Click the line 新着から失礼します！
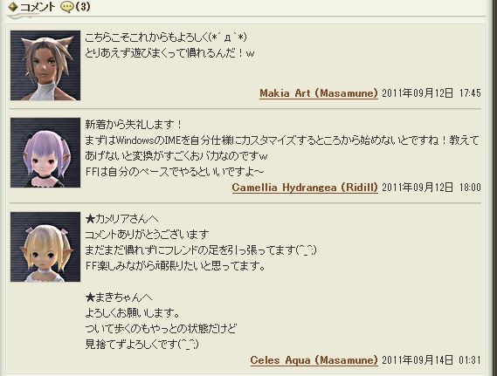Image resolution: width=497 pixels, height=376 pixels. (134, 125)
